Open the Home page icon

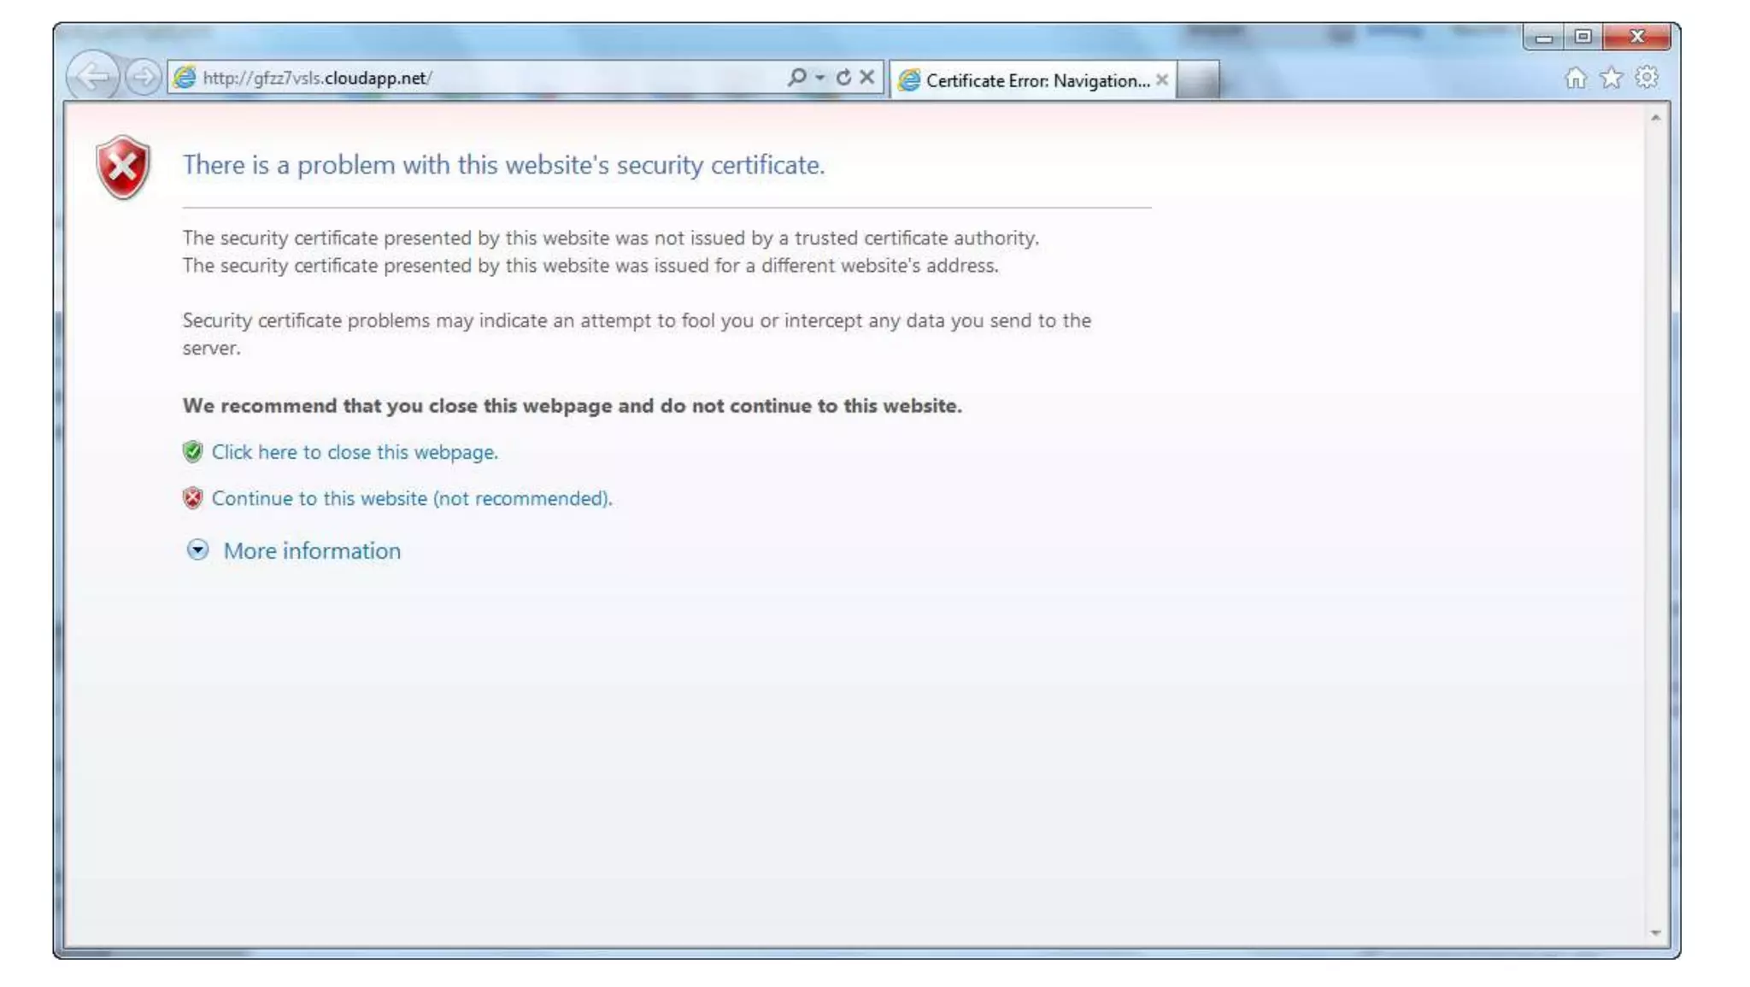click(x=1575, y=79)
